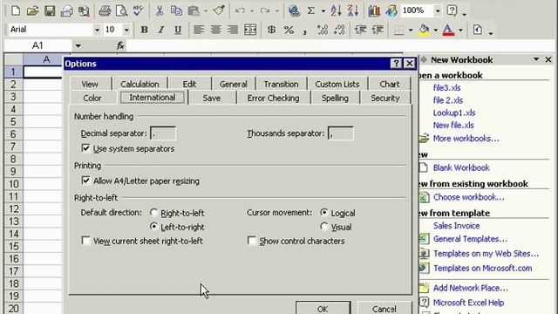The width and height of the screenshot is (558, 314).
Task: Click Cancel in Options dialog
Action: click(x=384, y=308)
